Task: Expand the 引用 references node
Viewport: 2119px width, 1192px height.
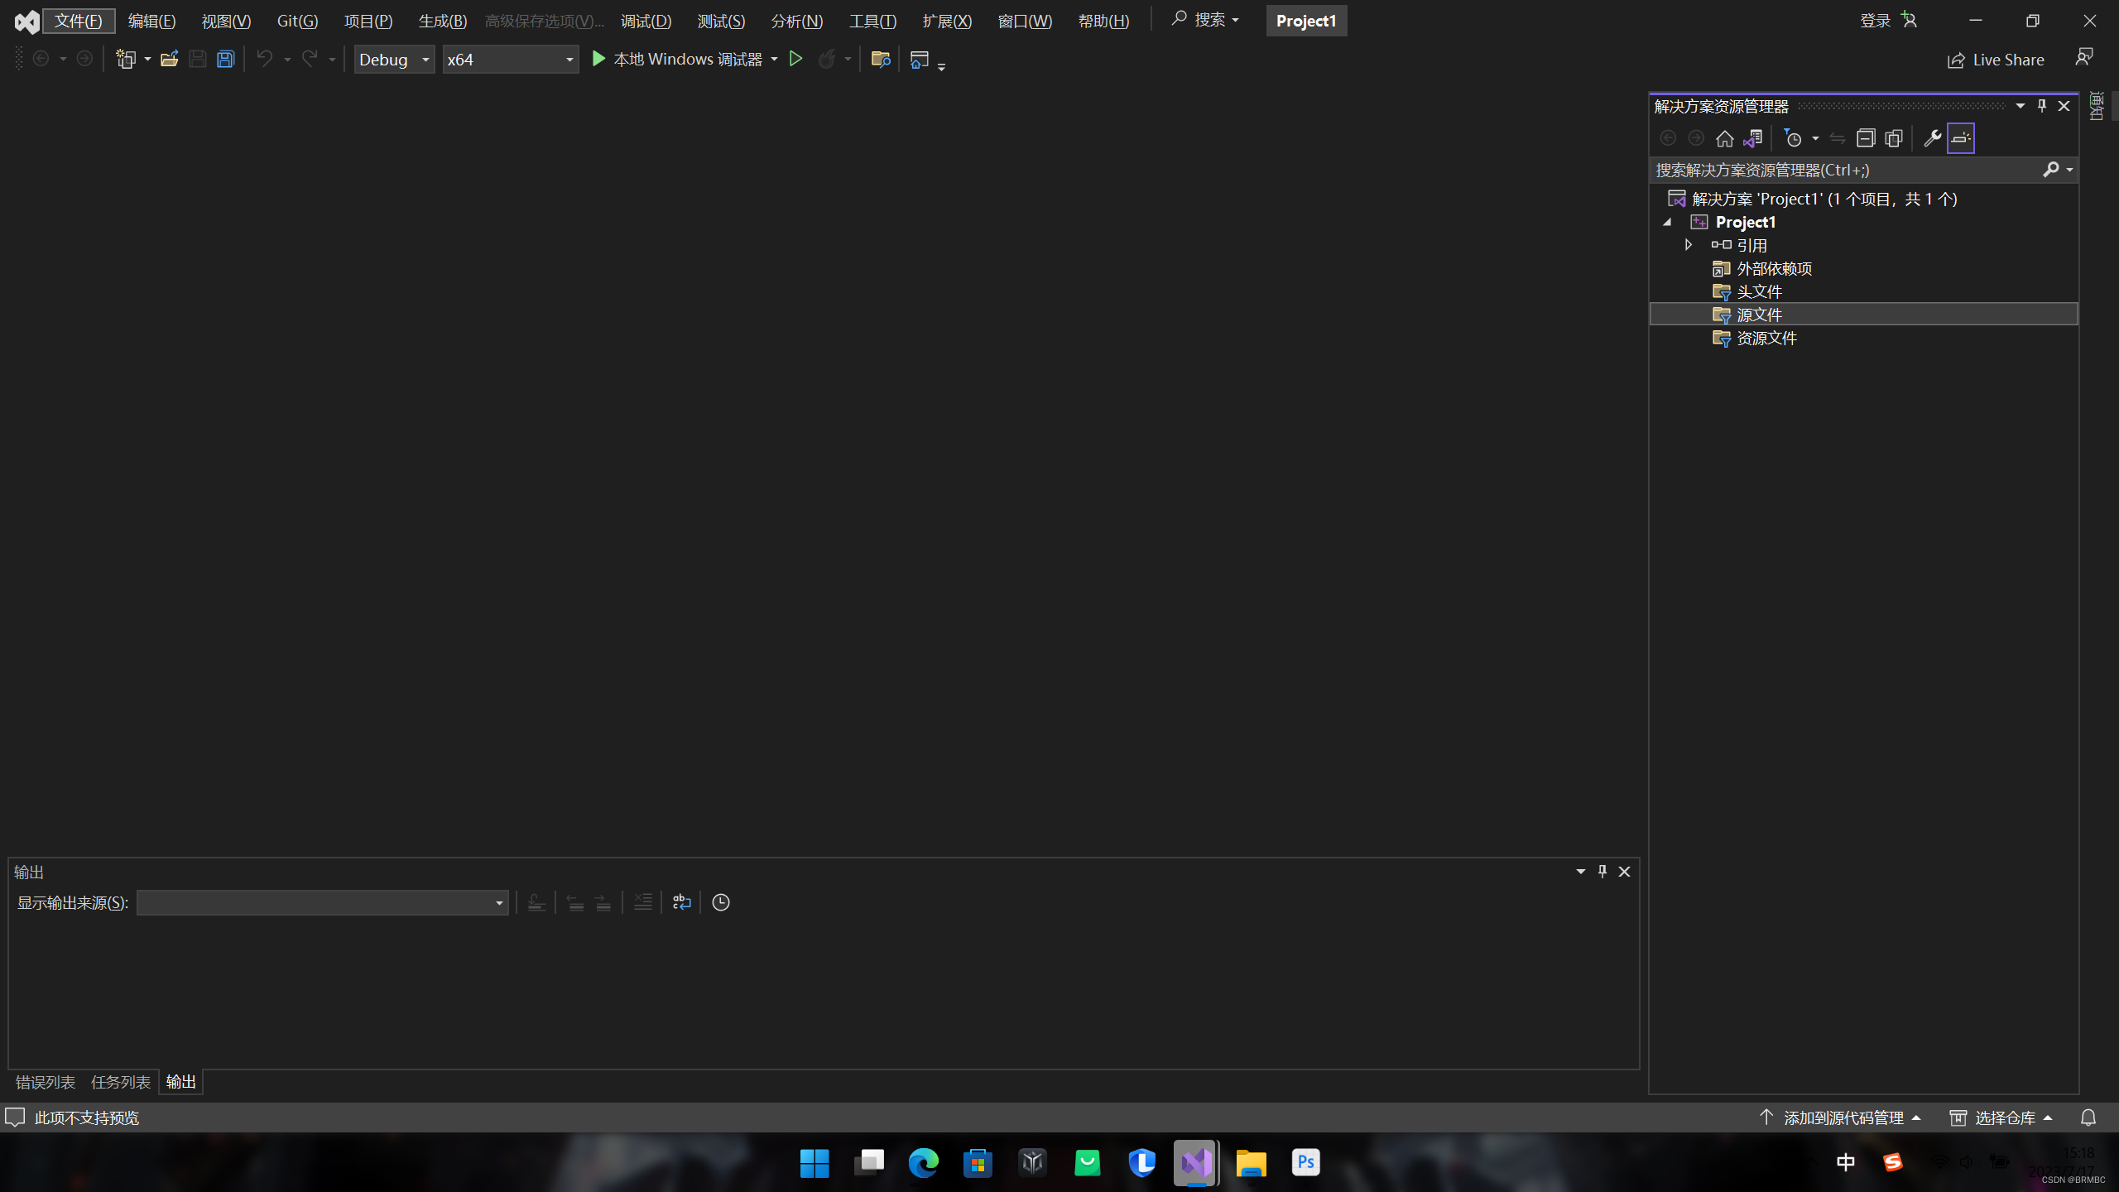Action: pyautogui.click(x=1688, y=245)
